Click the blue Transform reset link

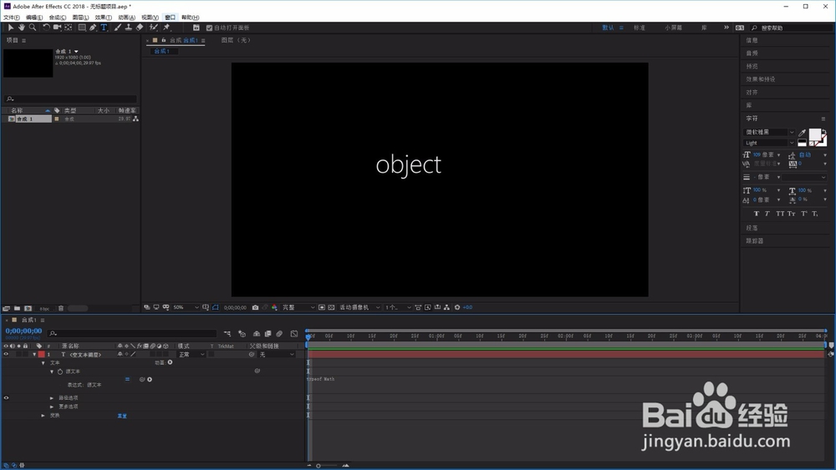point(122,416)
